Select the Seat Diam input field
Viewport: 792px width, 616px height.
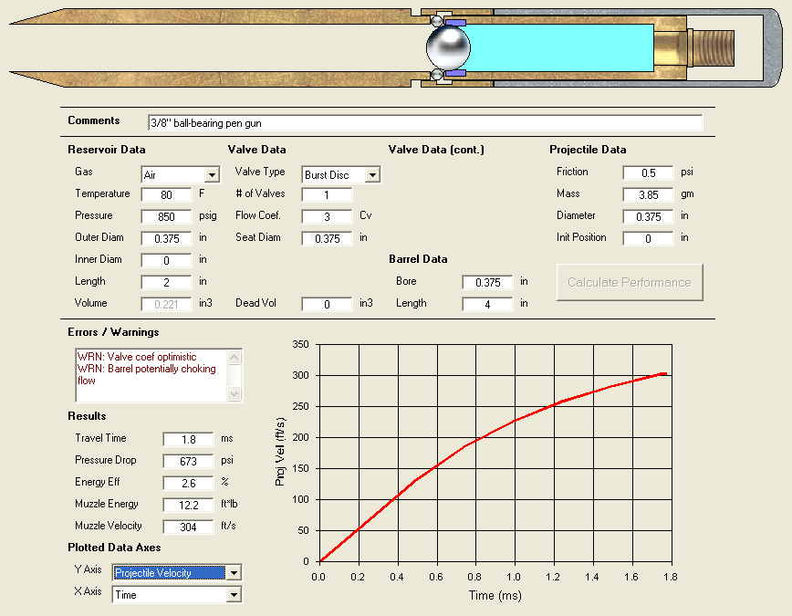click(327, 238)
